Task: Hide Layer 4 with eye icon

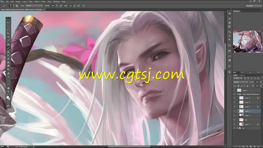Action: tap(234, 124)
